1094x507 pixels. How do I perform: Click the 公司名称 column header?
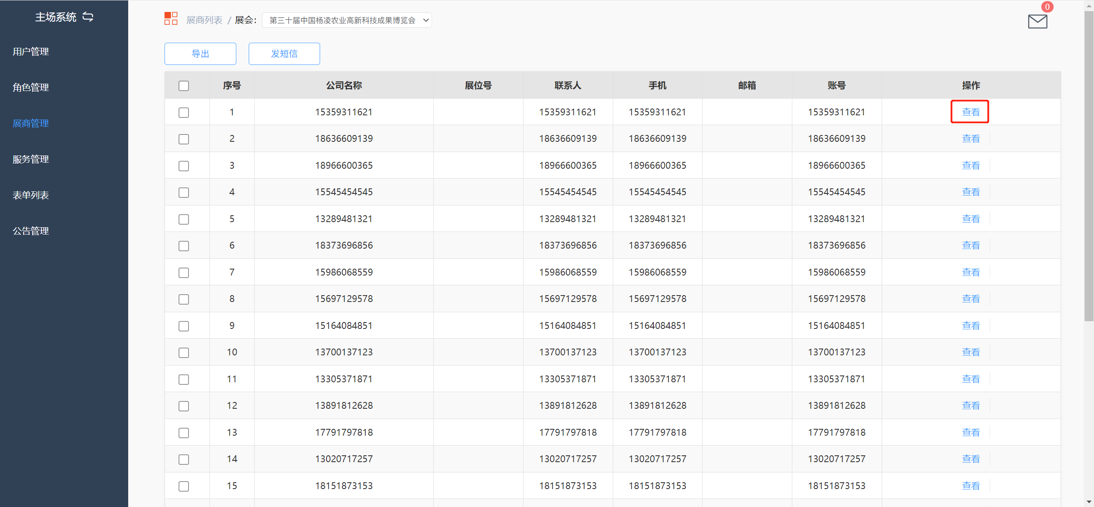click(x=344, y=85)
